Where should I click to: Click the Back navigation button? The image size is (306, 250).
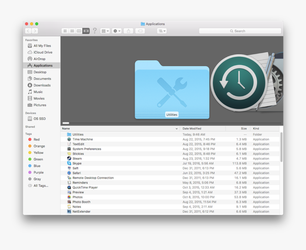[28, 31]
